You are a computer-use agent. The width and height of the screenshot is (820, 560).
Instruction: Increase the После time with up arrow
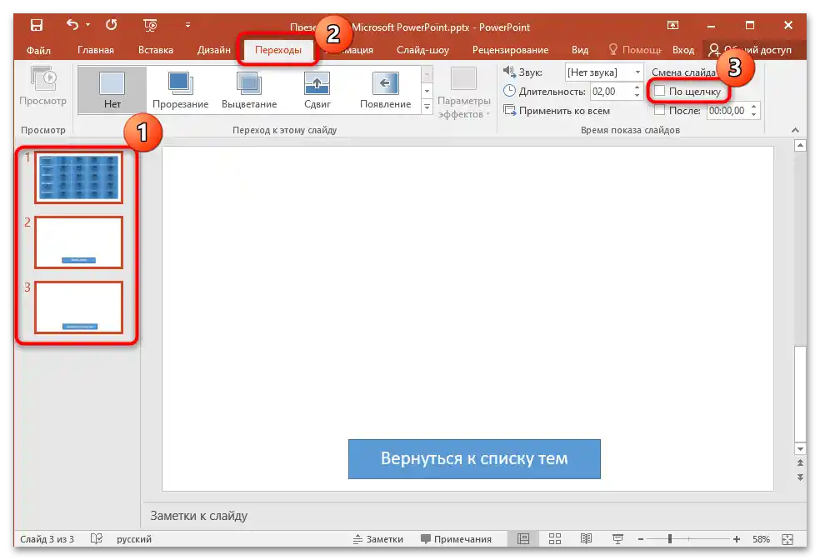click(753, 107)
